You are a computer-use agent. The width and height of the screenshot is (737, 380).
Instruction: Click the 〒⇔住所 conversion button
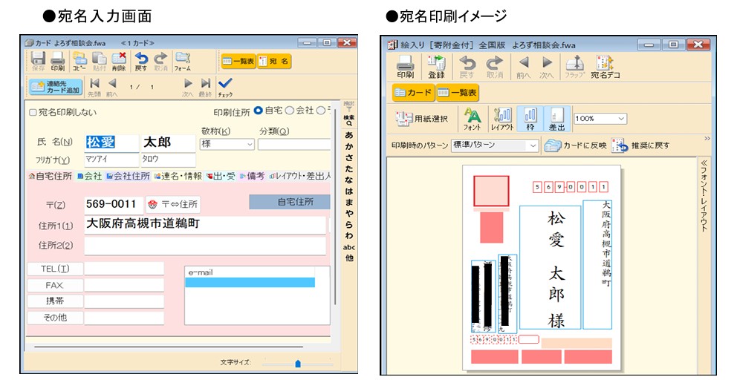174,204
